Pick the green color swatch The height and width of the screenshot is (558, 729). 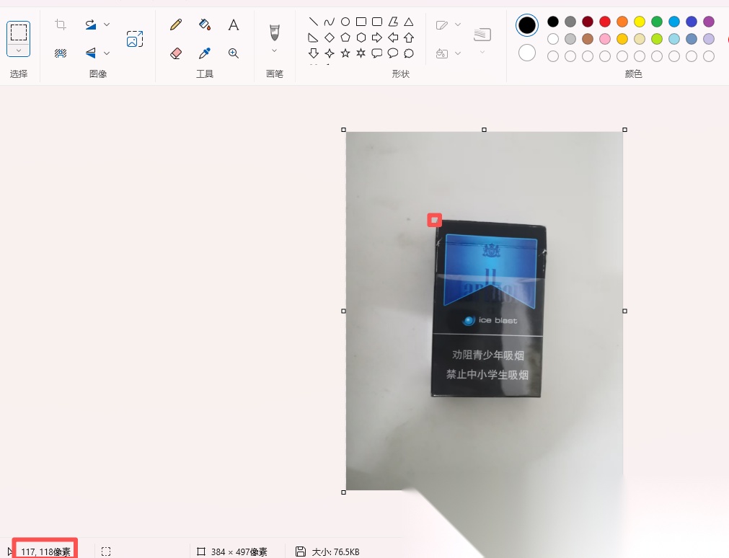657,22
